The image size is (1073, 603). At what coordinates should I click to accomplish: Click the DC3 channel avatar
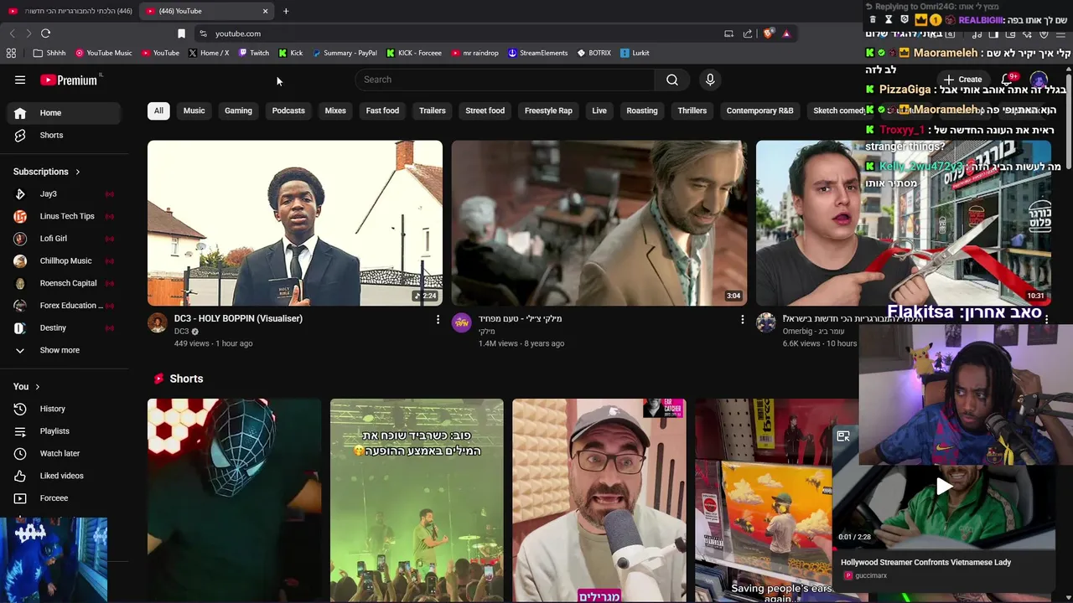tap(158, 322)
